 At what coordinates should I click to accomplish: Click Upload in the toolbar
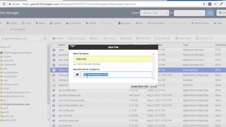point(55,23)
